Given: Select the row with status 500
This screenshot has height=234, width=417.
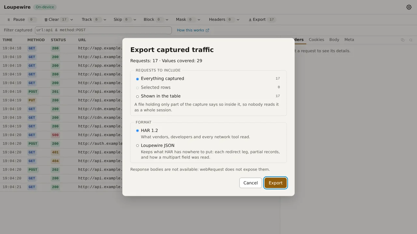Looking at the screenshot, I should click(140, 135).
